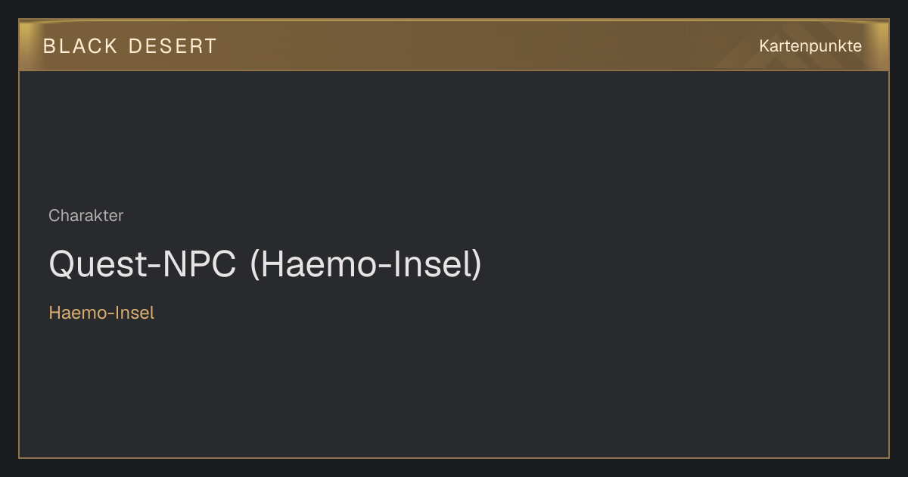
Task: Click the word Quest-NPC in the heading
Action: [142, 265]
